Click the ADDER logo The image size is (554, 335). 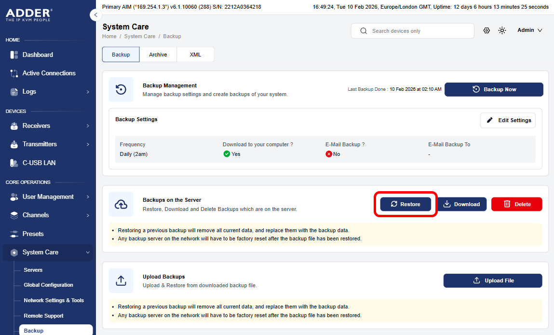pyautogui.click(x=28, y=15)
